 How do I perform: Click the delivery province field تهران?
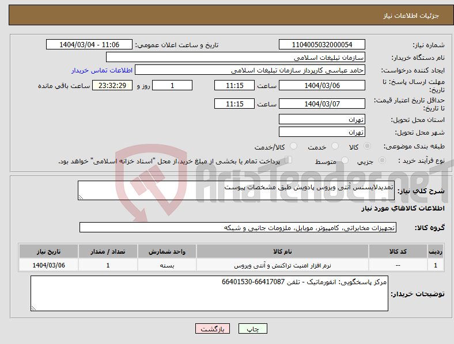(321, 119)
